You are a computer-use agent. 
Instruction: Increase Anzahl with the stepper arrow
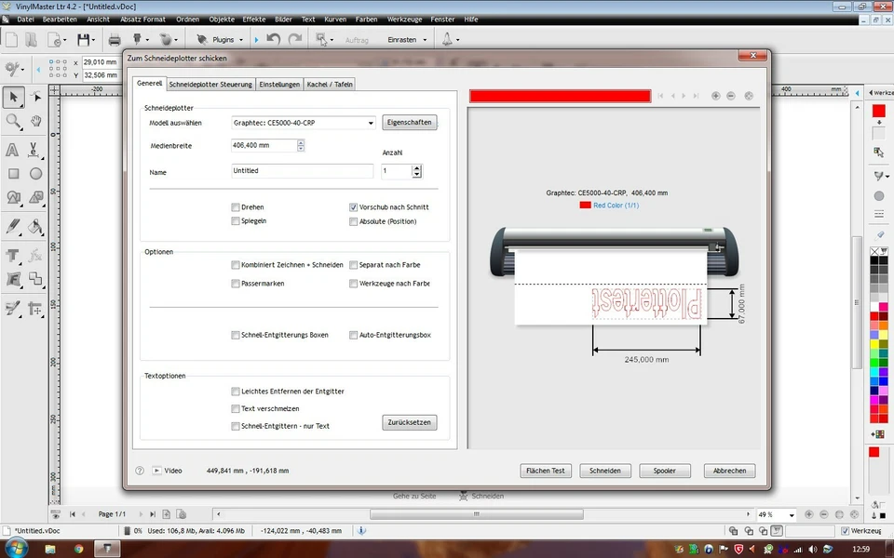click(x=416, y=167)
